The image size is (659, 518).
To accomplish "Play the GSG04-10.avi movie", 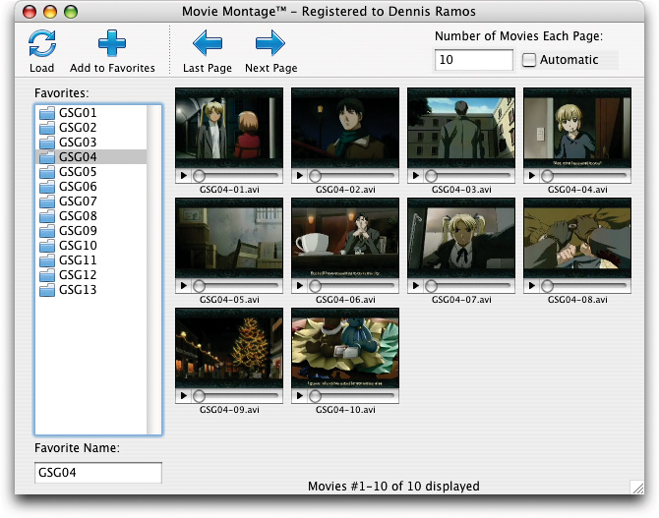I will tap(300, 396).
